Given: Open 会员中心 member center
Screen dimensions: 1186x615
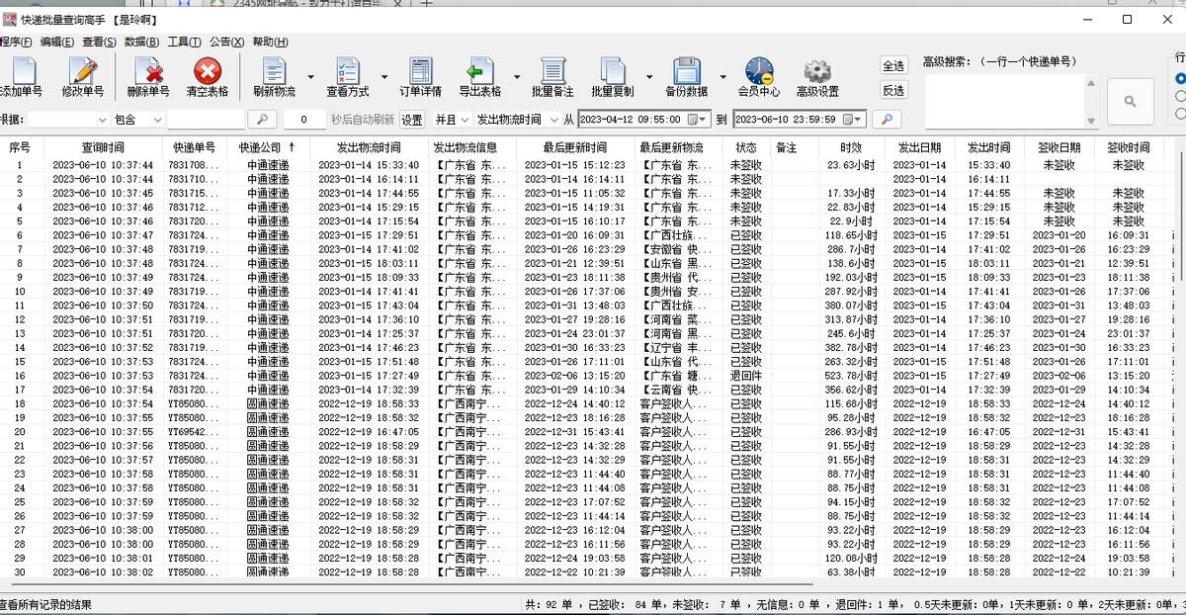Looking at the screenshot, I should point(759,77).
